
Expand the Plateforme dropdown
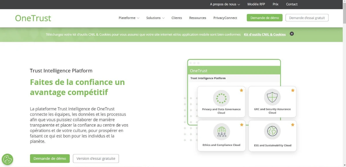pos(129,18)
